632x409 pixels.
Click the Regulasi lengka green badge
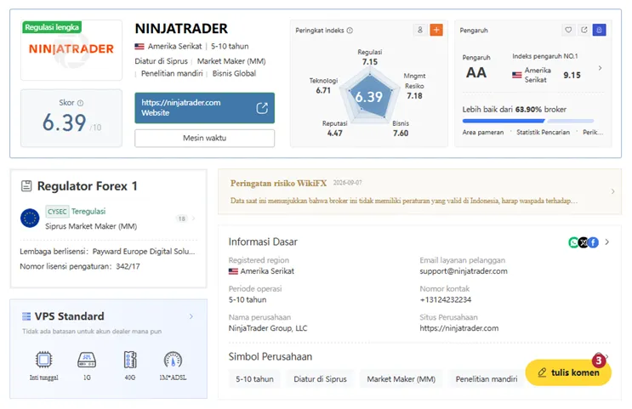click(x=52, y=27)
